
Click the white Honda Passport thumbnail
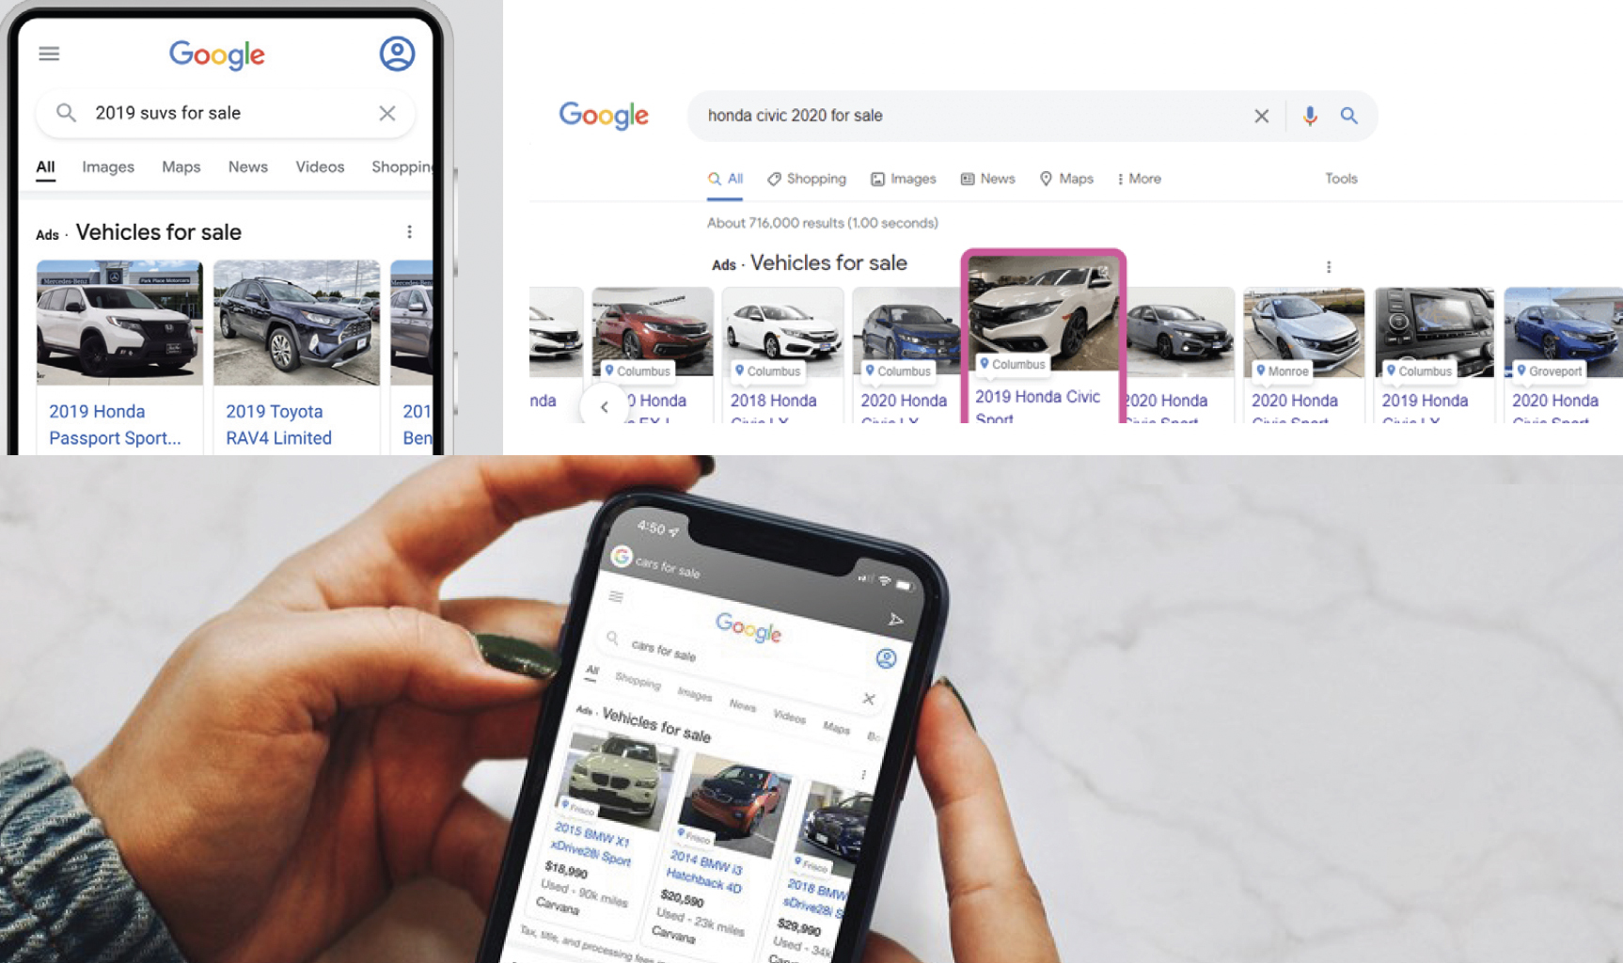[x=119, y=323]
